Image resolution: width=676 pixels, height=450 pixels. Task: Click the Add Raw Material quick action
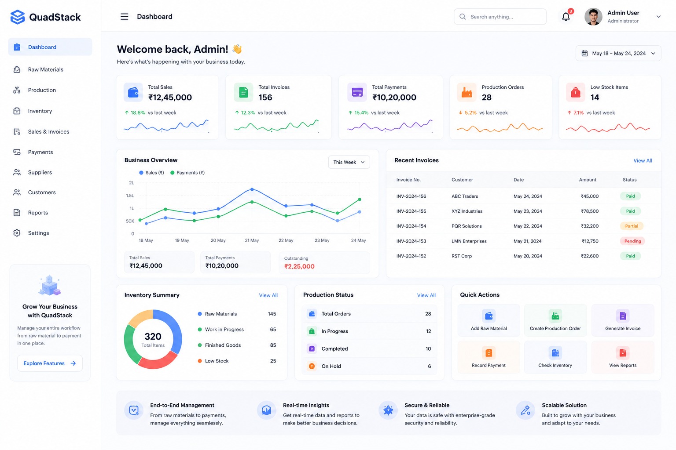point(489,320)
